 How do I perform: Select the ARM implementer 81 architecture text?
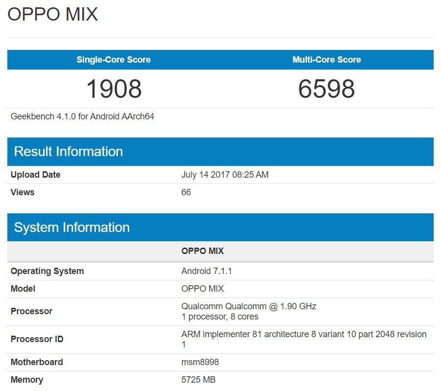(304, 339)
